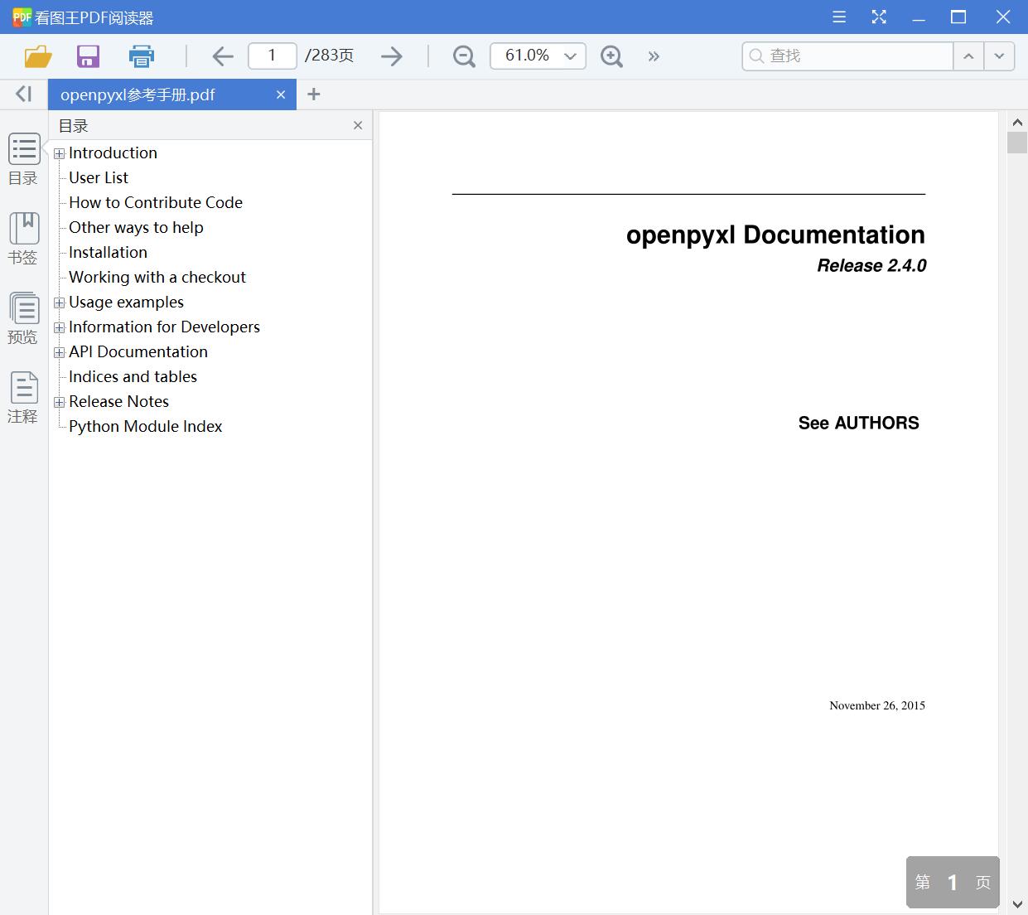Viewport: 1028px width, 915px height.
Task: Select the Release Notes entry
Action: pyautogui.click(x=119, y=401)
